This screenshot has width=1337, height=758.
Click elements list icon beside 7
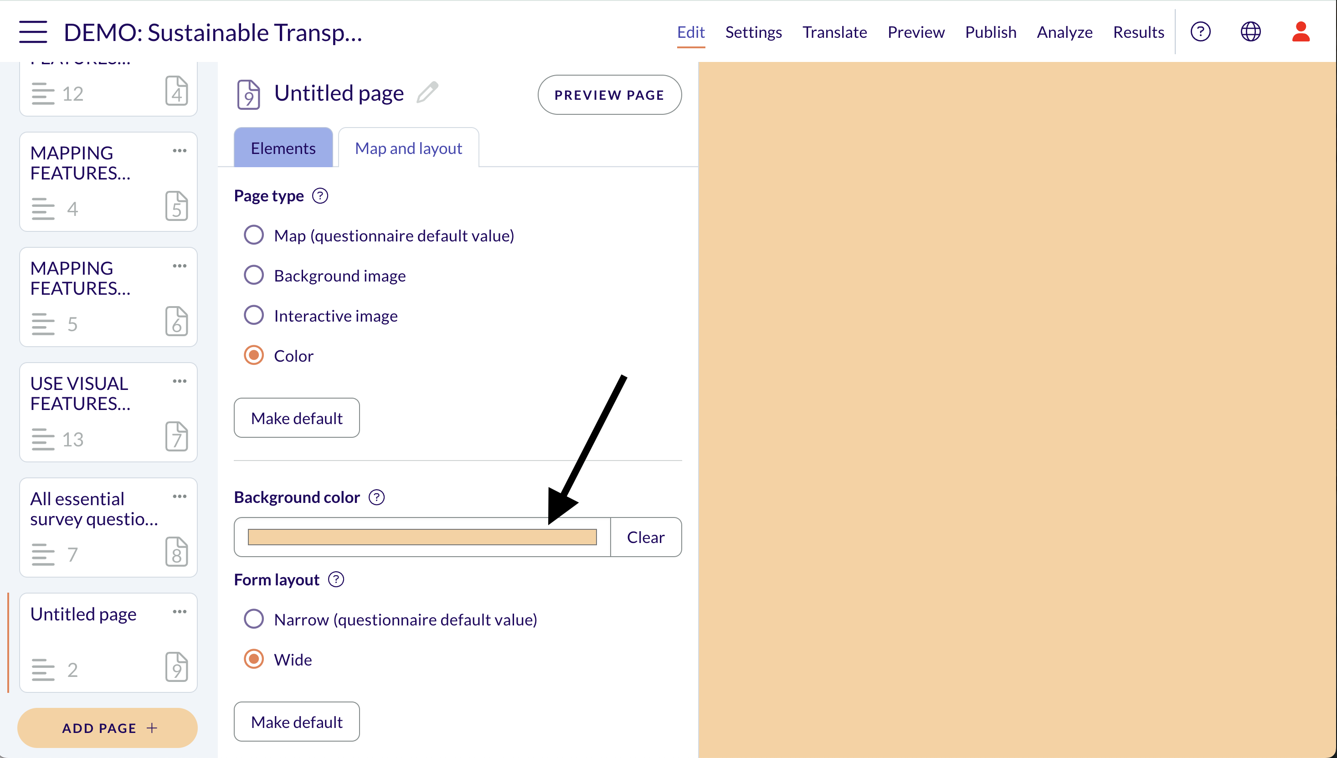pyautogui.click(x=43, y=554)
